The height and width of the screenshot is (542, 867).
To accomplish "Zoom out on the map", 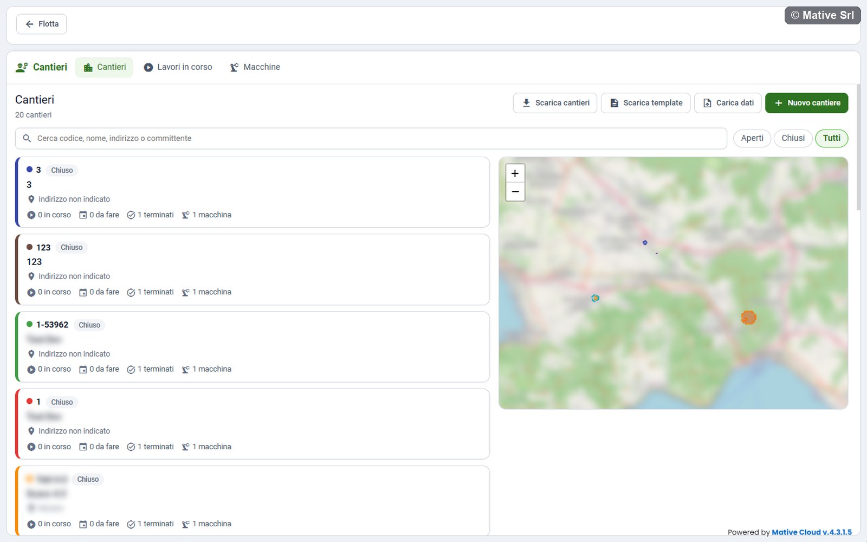I will [515, 192].
